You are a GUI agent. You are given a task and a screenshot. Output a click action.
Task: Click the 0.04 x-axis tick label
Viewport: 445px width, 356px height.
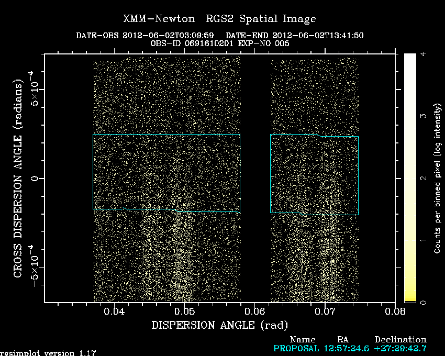[x=114, y=311]
